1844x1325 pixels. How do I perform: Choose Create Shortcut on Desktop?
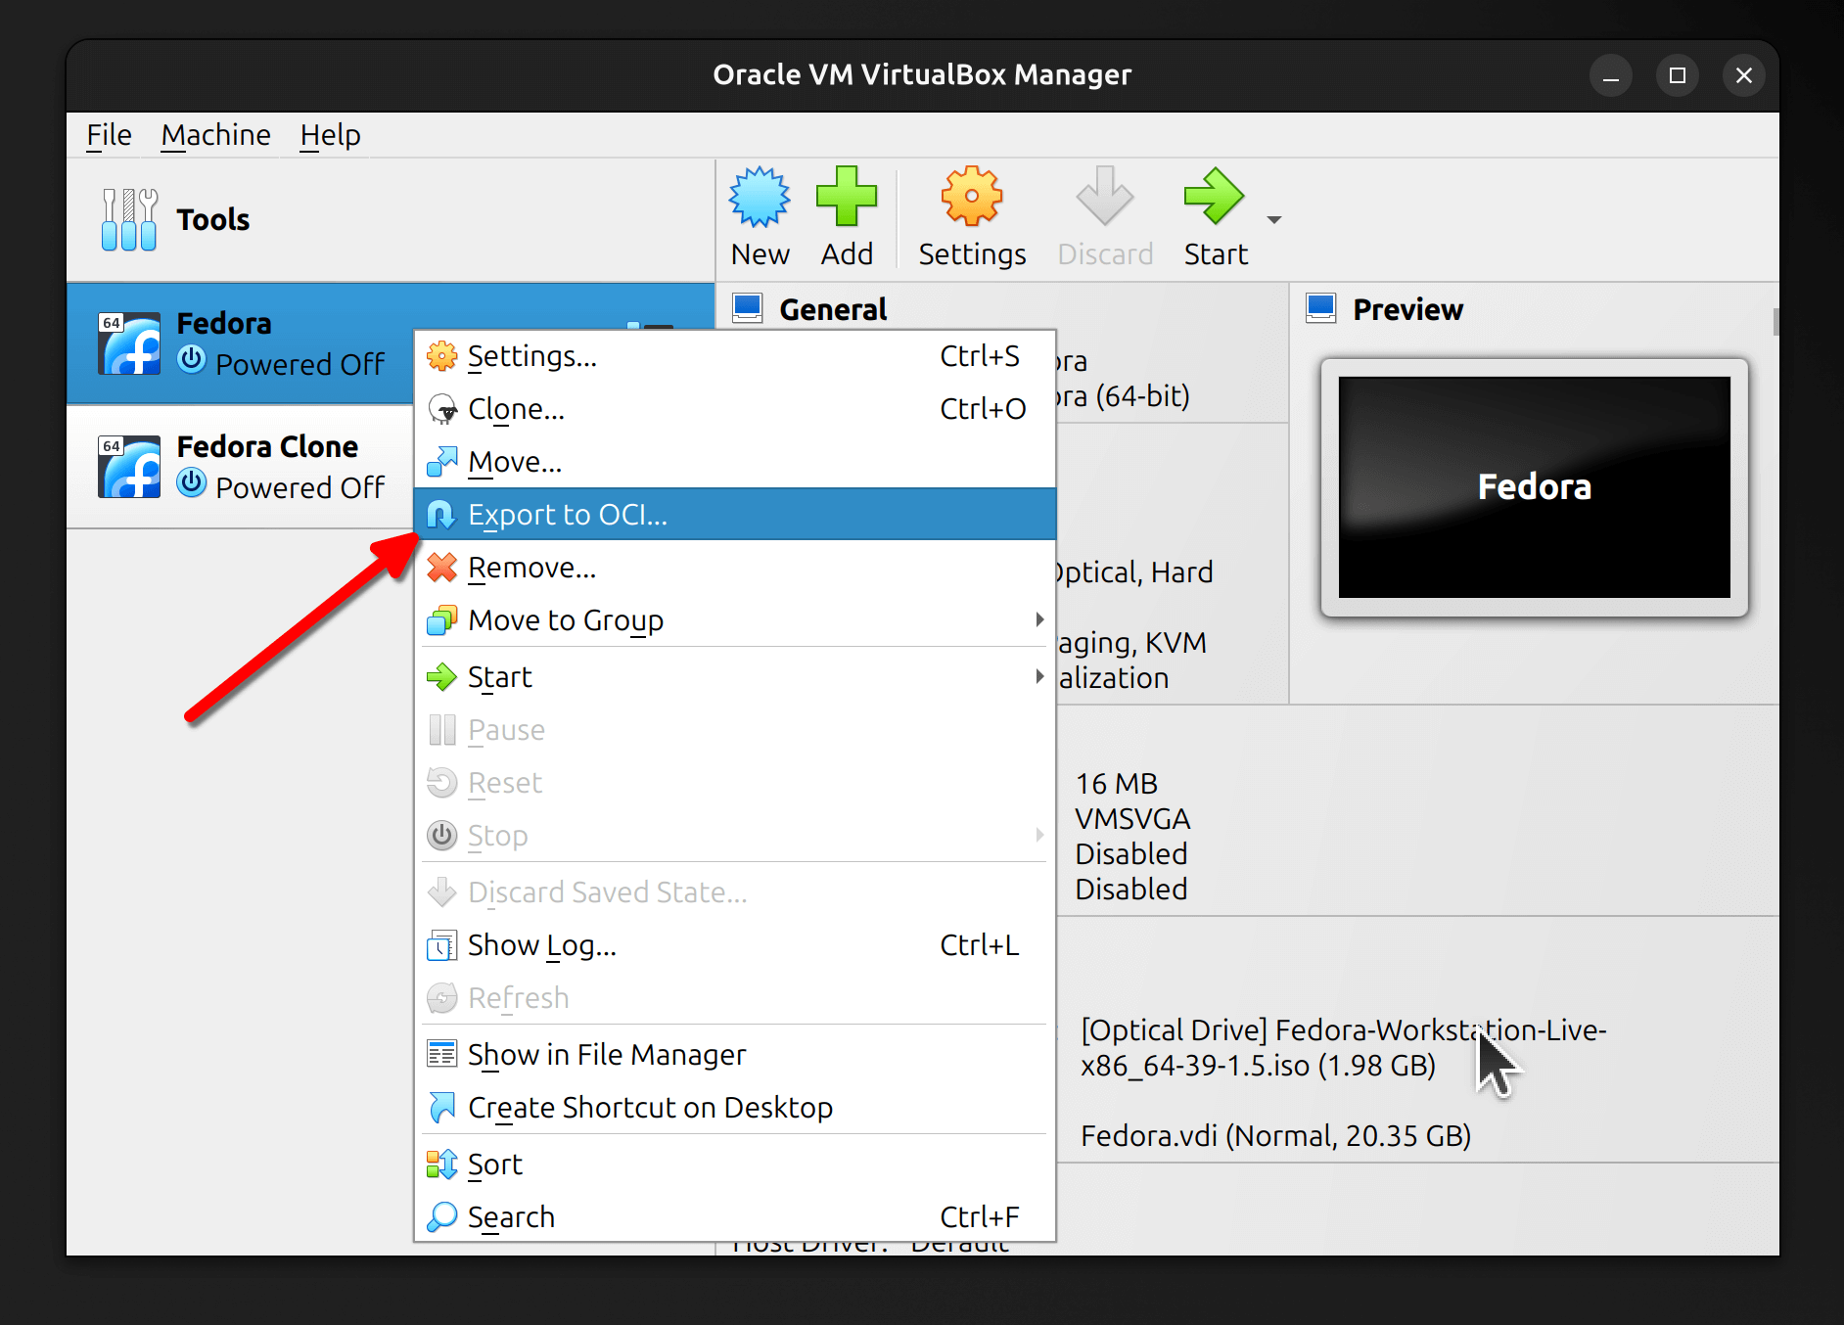[x=650, y=1107]
